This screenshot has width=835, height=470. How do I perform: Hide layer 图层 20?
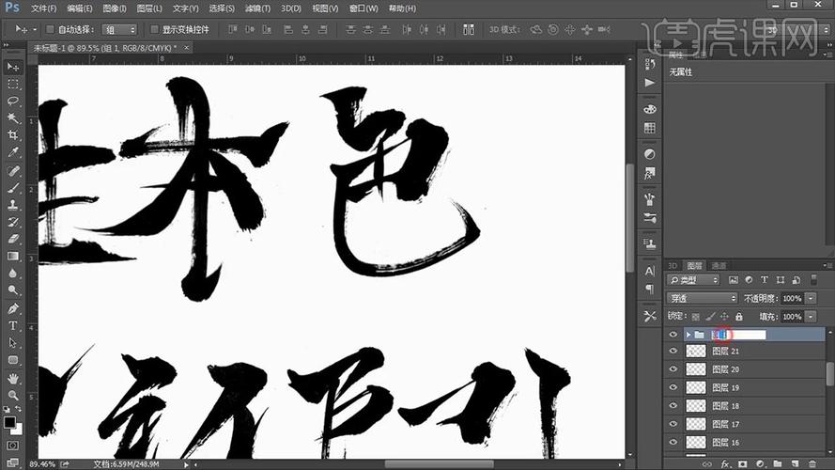click(x=673, y=369)
